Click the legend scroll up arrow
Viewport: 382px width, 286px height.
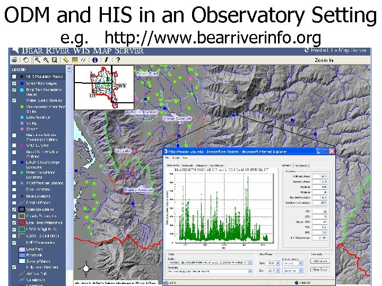(x=70, y=69)
